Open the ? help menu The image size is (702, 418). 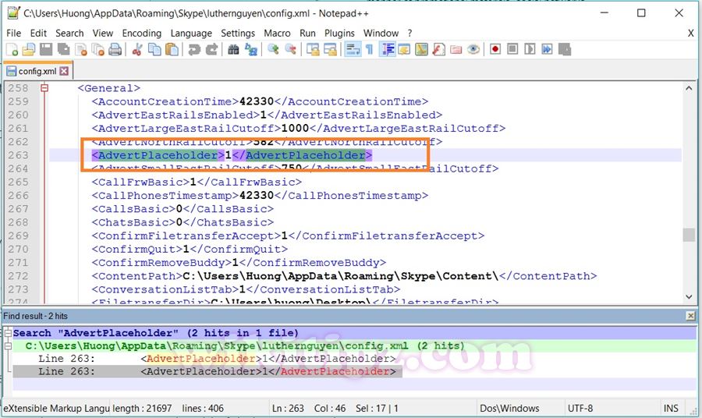point(409,33)
